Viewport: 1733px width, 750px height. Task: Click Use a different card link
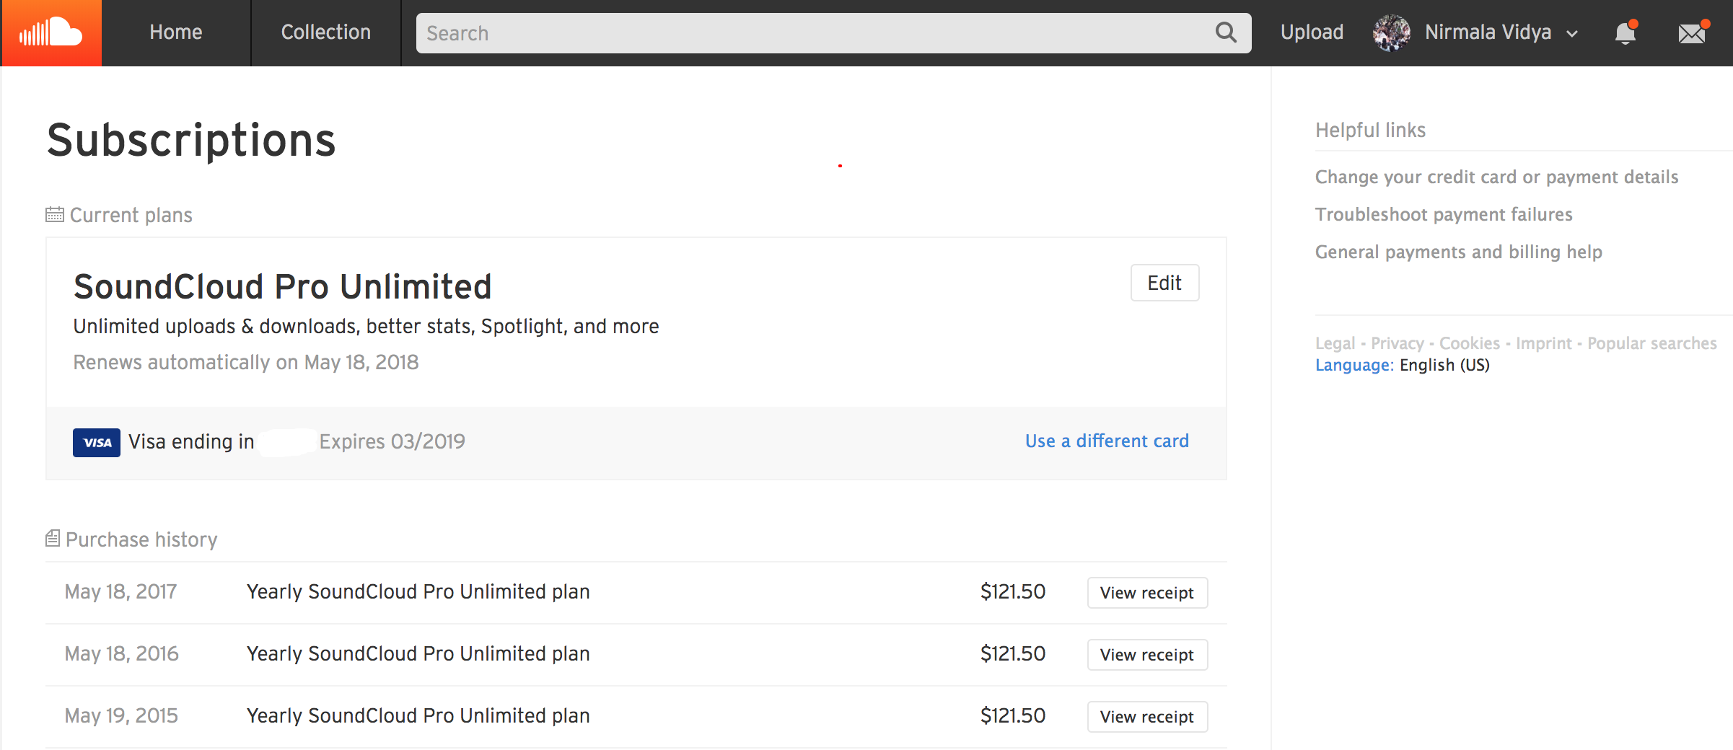point(1107,441)
